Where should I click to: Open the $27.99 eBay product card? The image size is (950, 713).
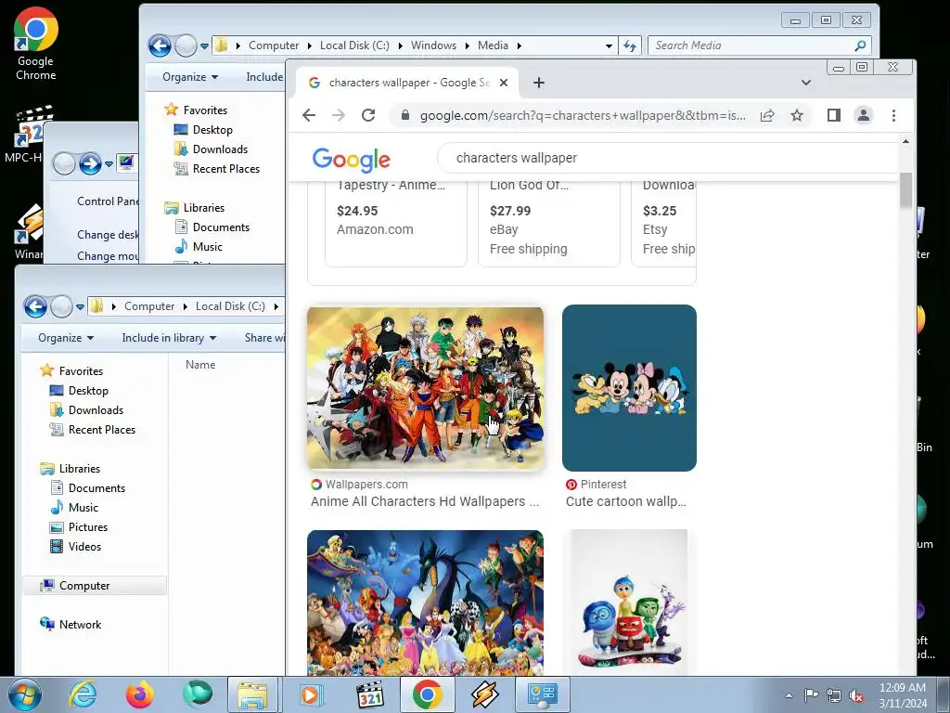tap(549, 224)
